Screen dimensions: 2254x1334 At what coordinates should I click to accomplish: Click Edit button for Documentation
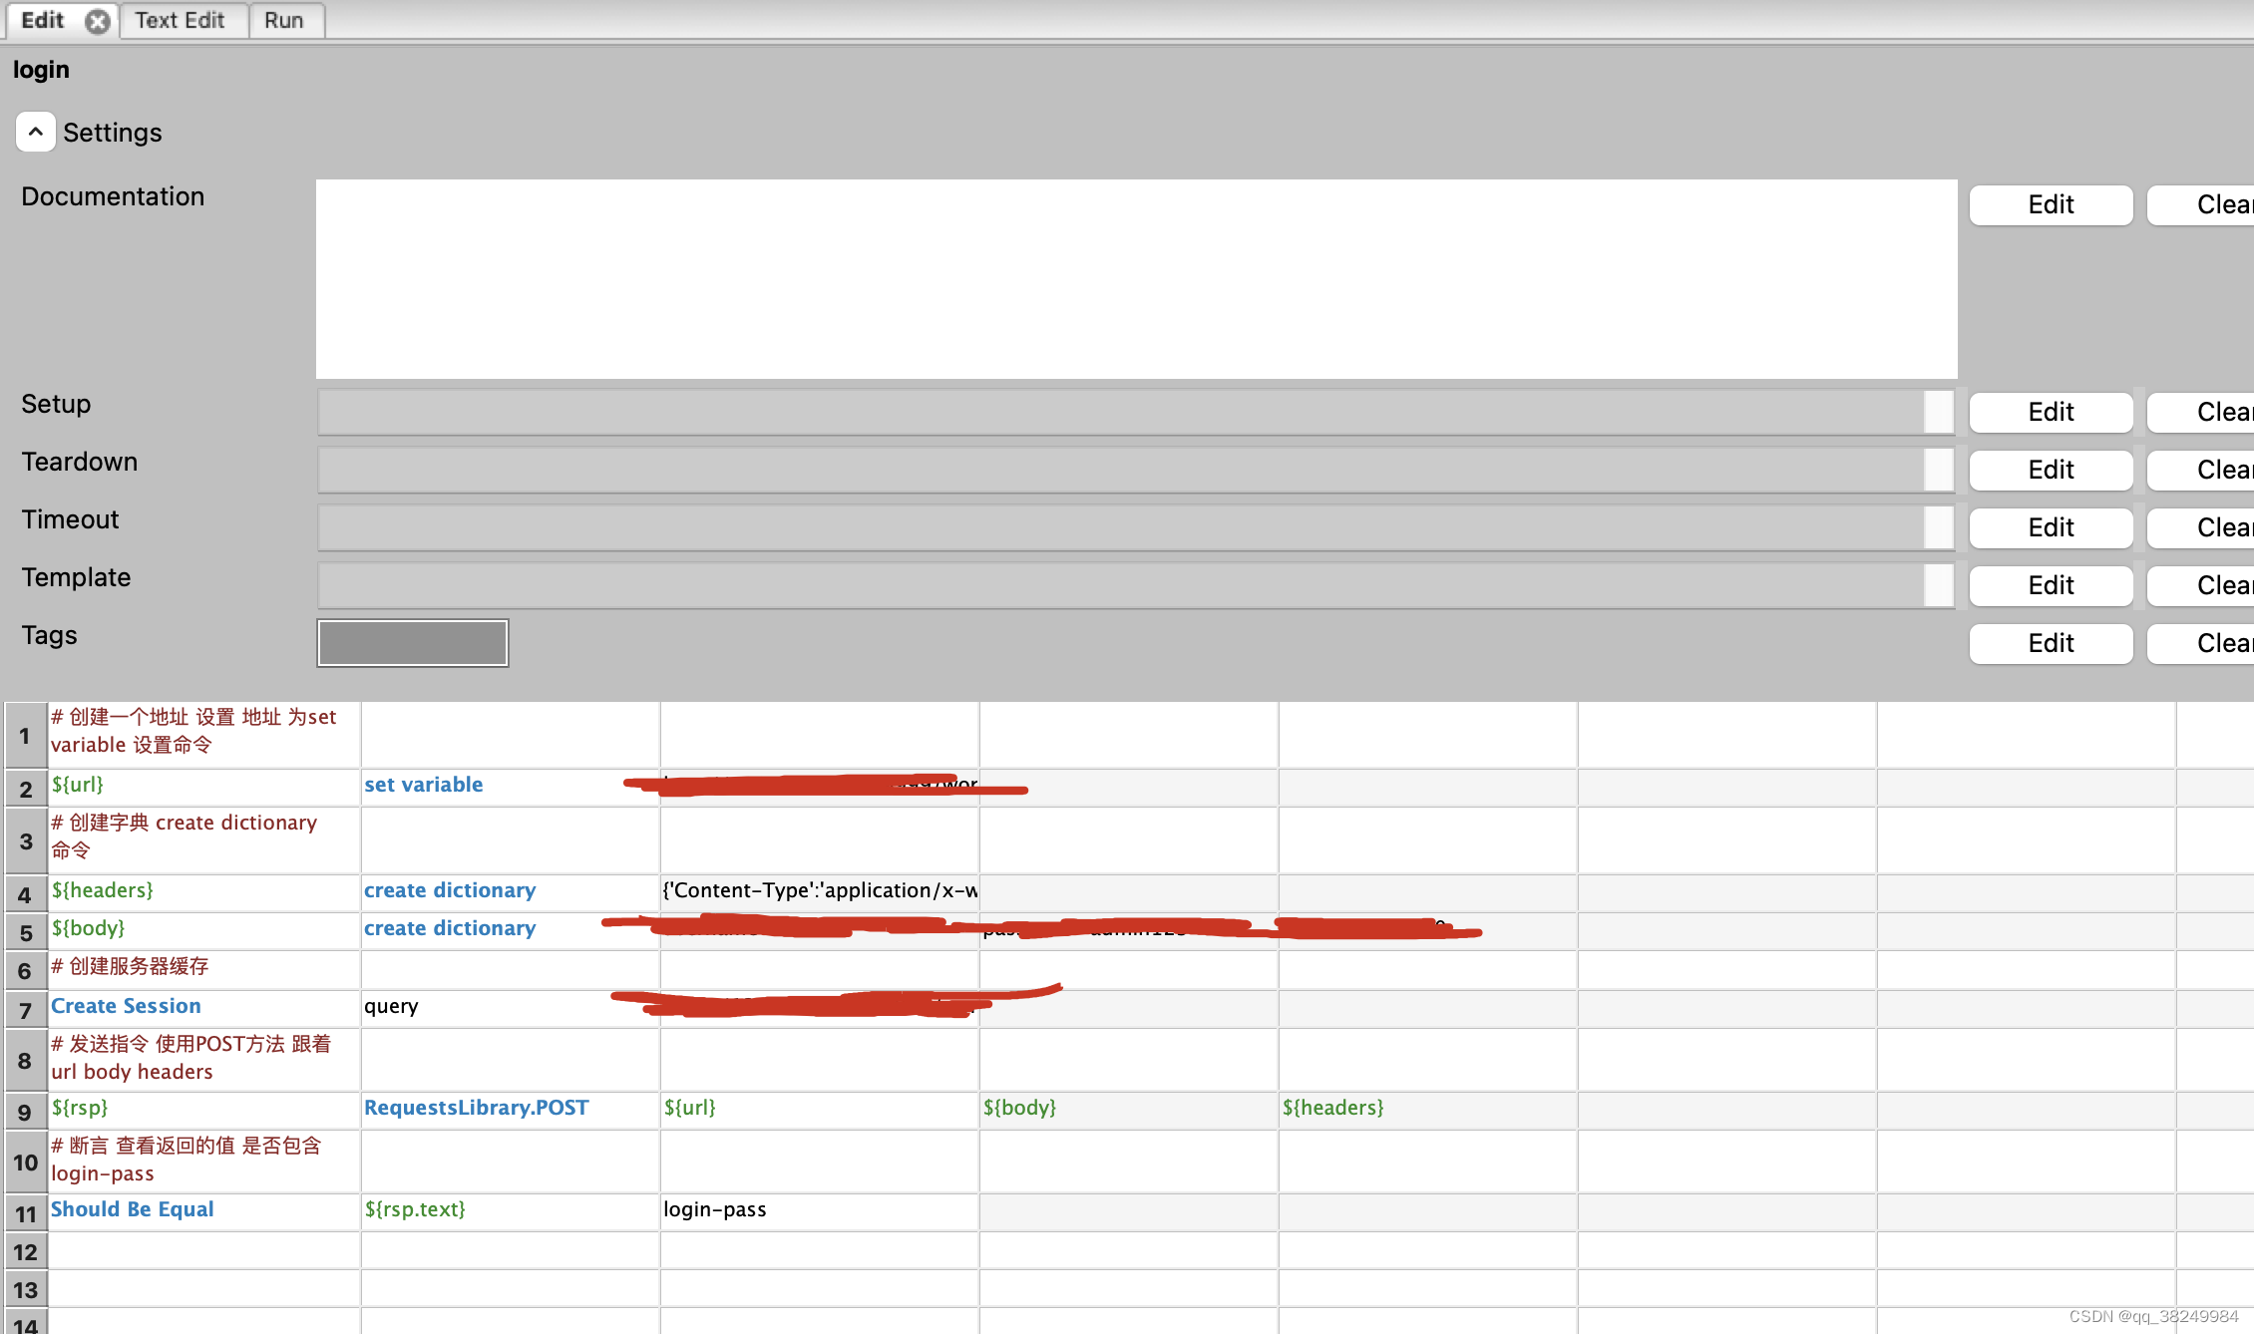[2050, 204]
